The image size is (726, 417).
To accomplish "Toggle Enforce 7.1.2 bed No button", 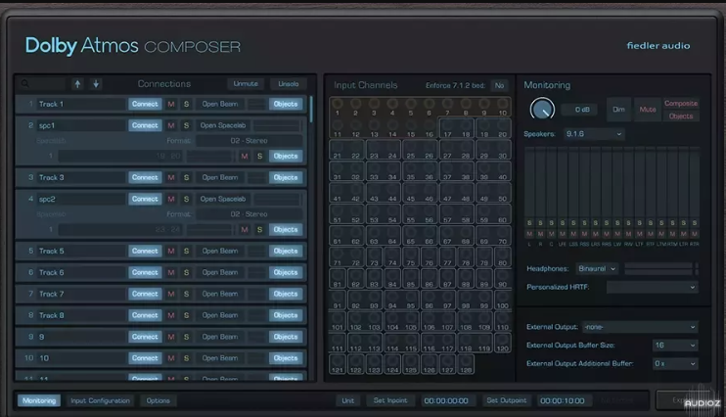I will click(499, 85).
